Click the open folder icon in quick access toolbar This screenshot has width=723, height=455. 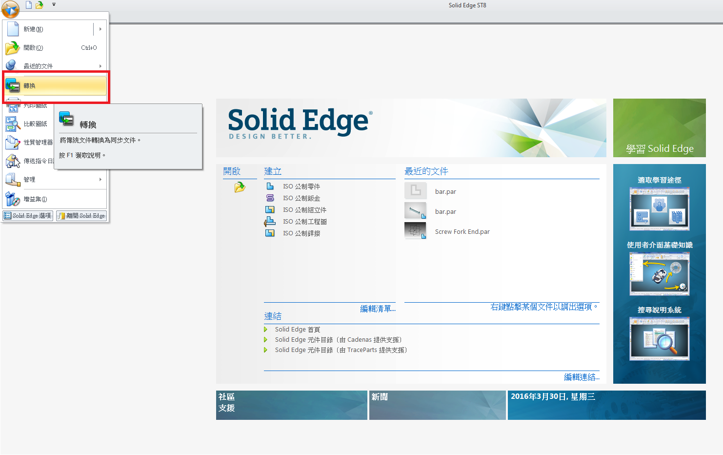tap(40, 5)
